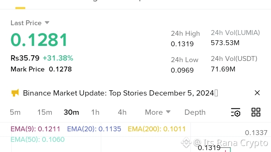Select the 30m timeframe
Image resolution: width=271 pixels, height=152 pixels.
click(71, 112)
